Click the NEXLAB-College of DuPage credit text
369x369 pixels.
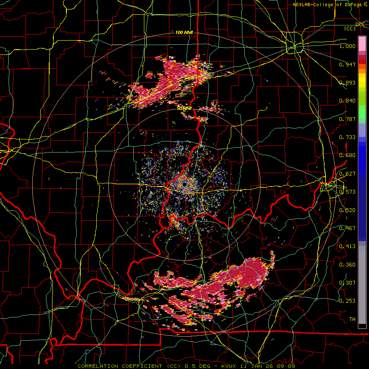[x=330, y=5]
